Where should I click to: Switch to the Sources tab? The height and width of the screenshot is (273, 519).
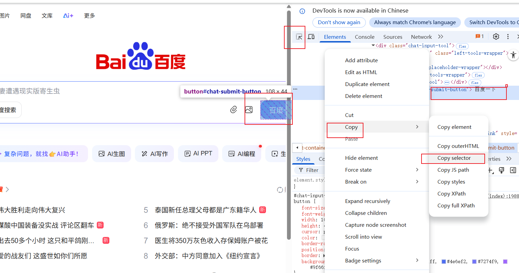(393, 37)
